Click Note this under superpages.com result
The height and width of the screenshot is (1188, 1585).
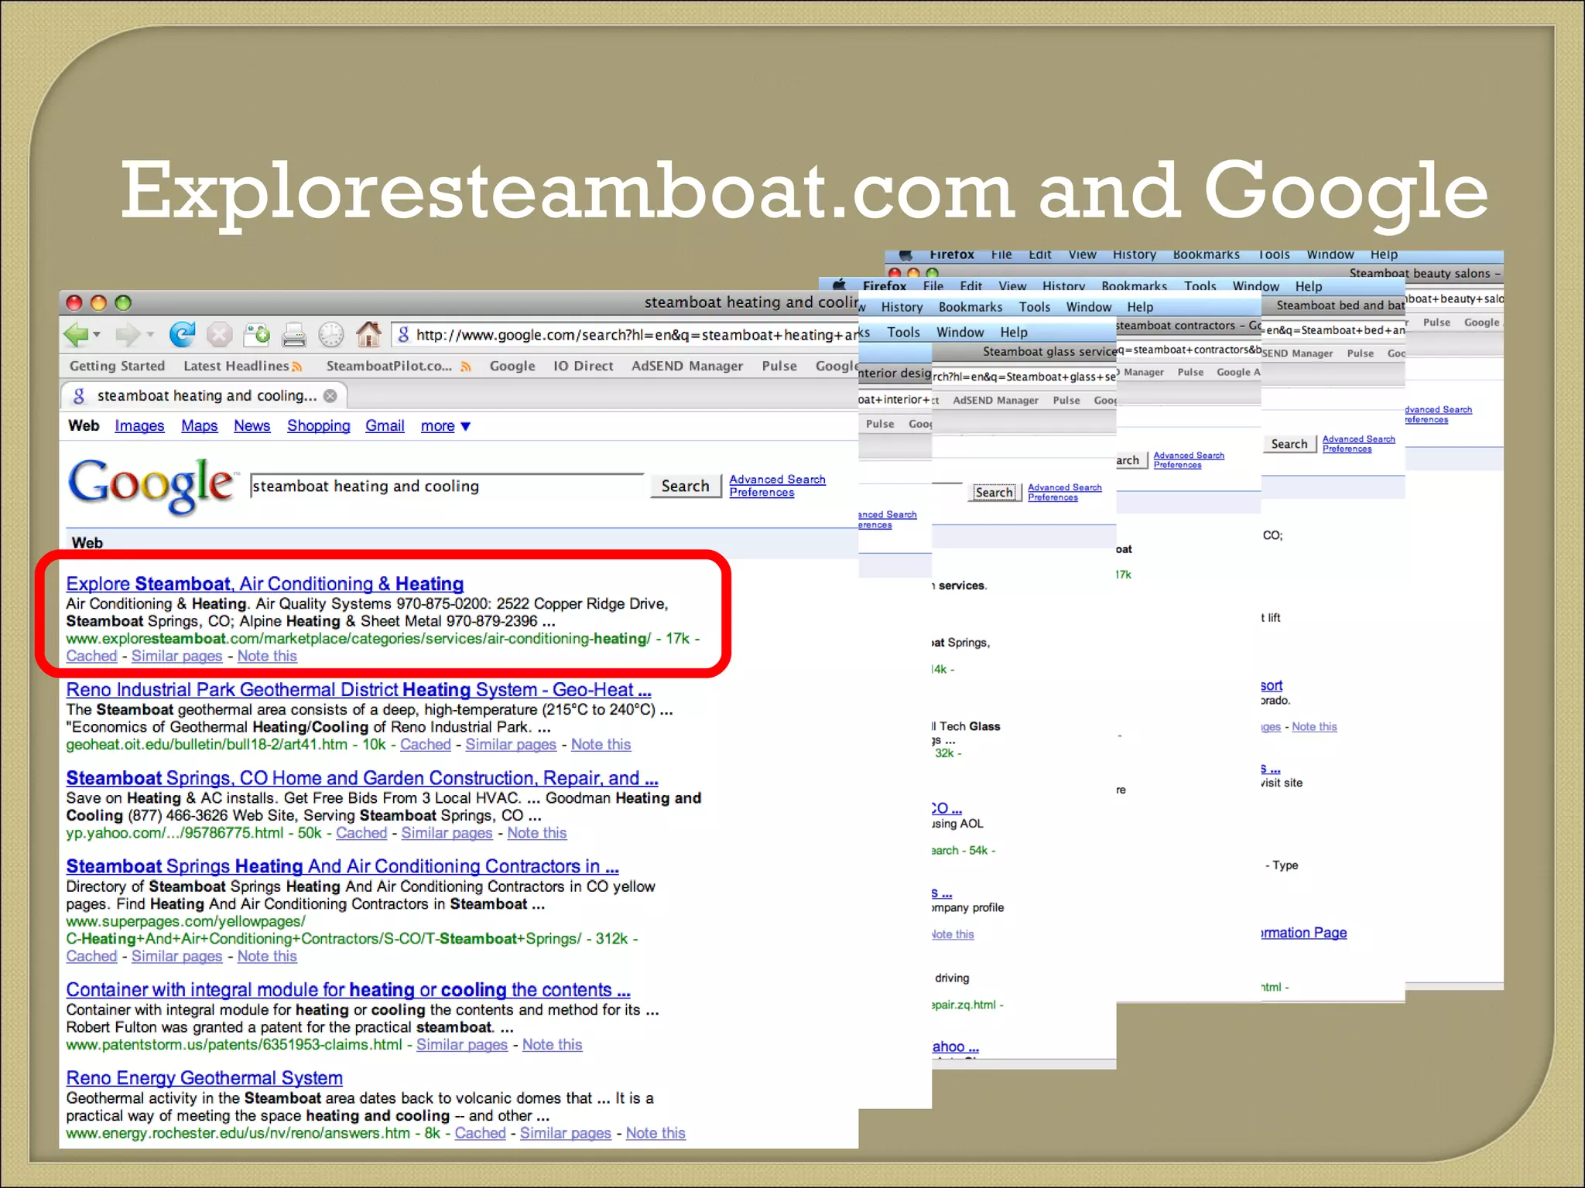[267, 956]
